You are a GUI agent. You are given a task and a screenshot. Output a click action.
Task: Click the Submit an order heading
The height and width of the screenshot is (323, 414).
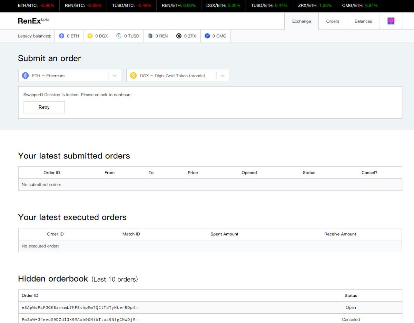(49, 58)
